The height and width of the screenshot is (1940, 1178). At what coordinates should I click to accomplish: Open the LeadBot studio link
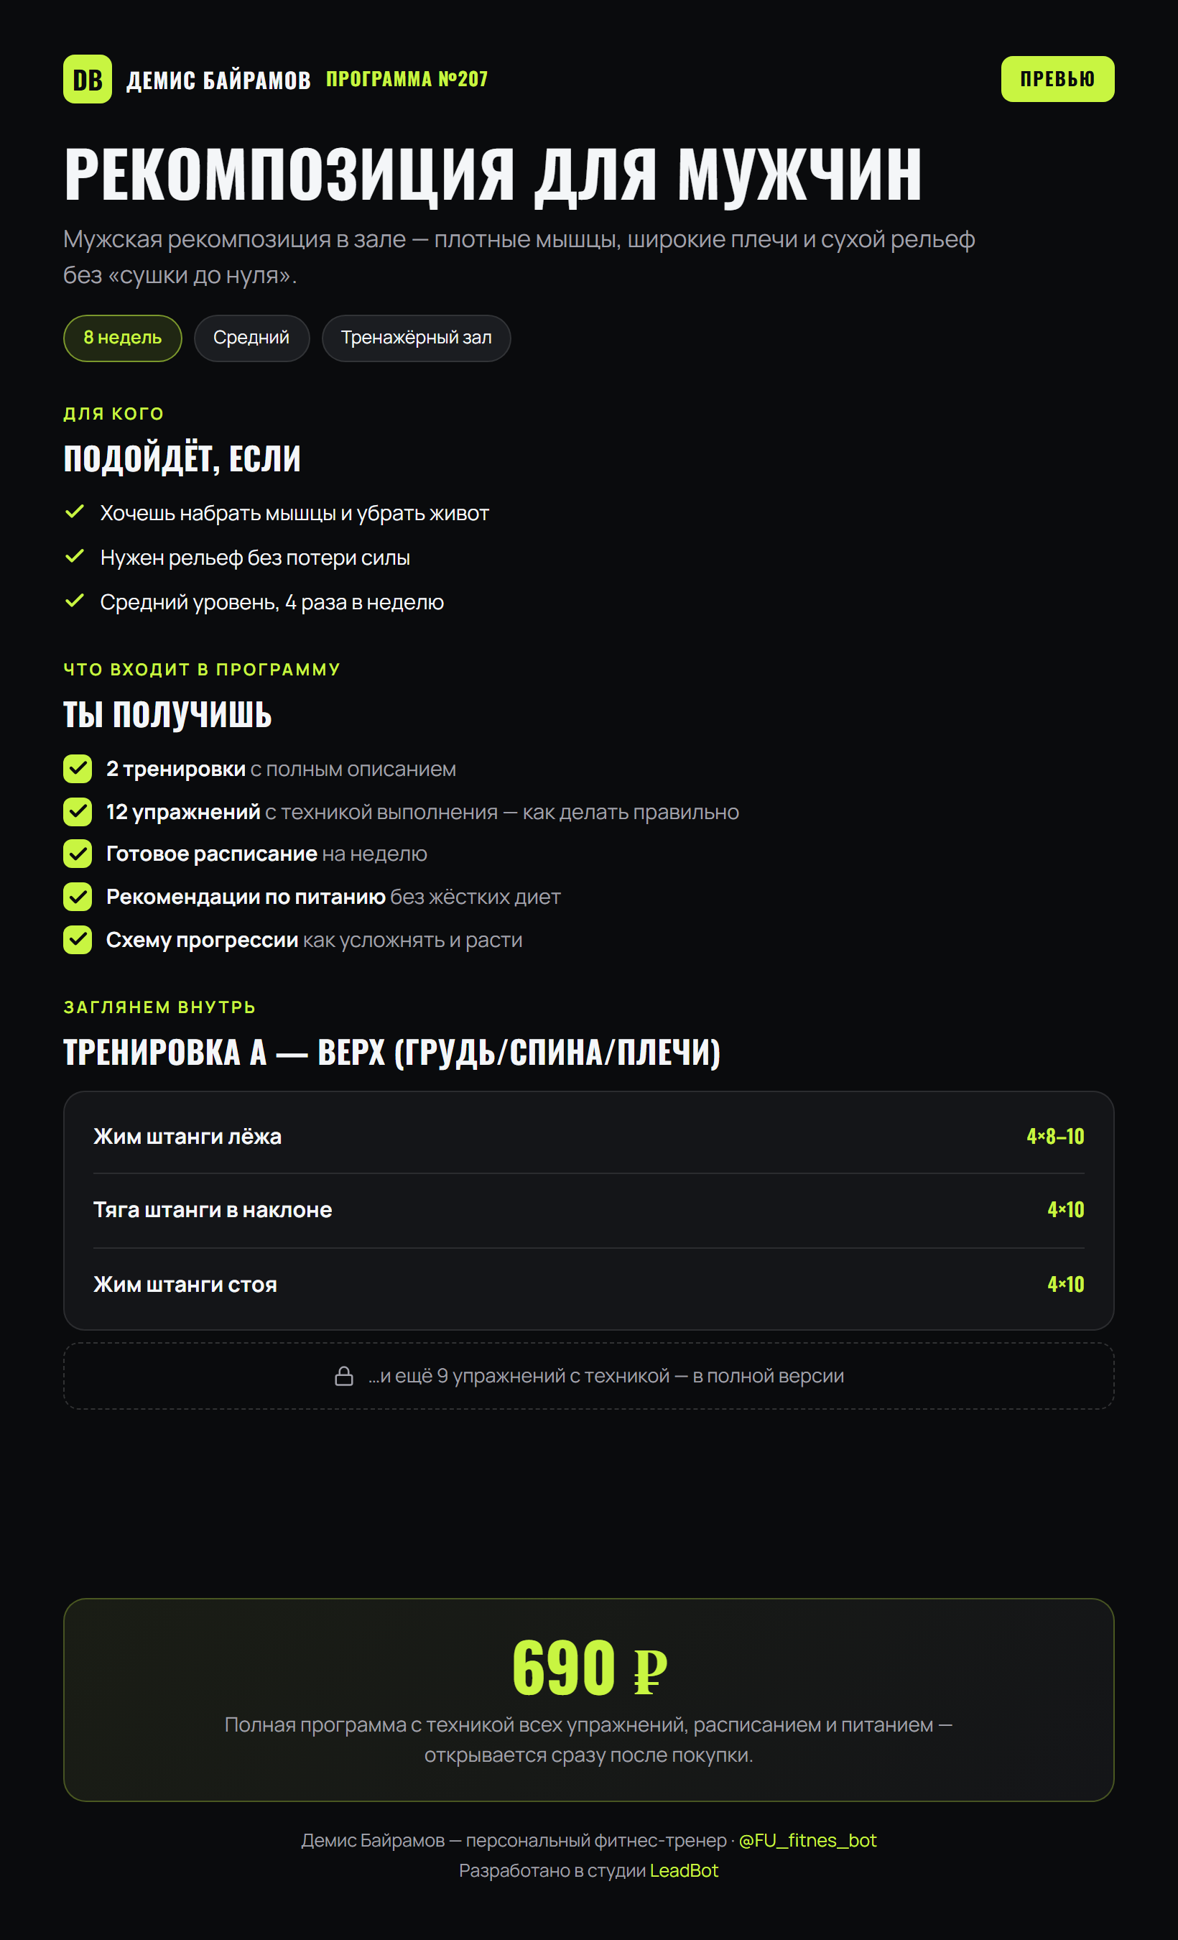[x=684, y=1871]
